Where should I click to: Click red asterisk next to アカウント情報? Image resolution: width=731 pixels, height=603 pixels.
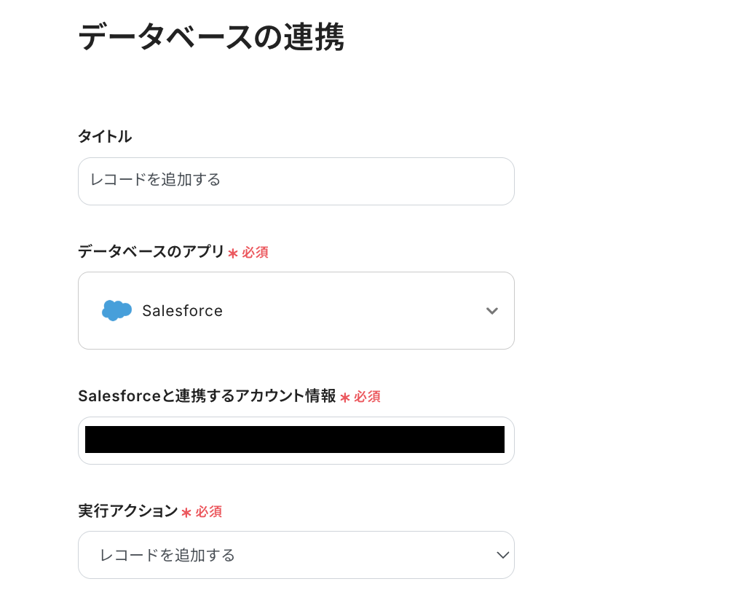click(x=345, y=398)
